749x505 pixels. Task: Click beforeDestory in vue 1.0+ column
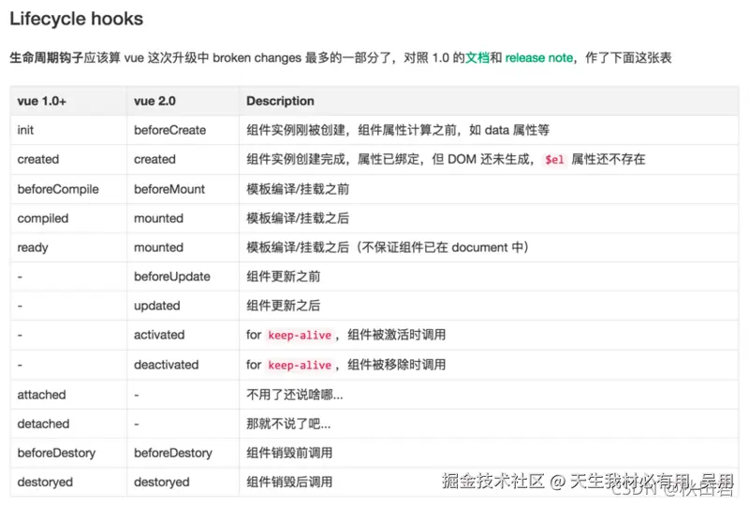(56, 453)
